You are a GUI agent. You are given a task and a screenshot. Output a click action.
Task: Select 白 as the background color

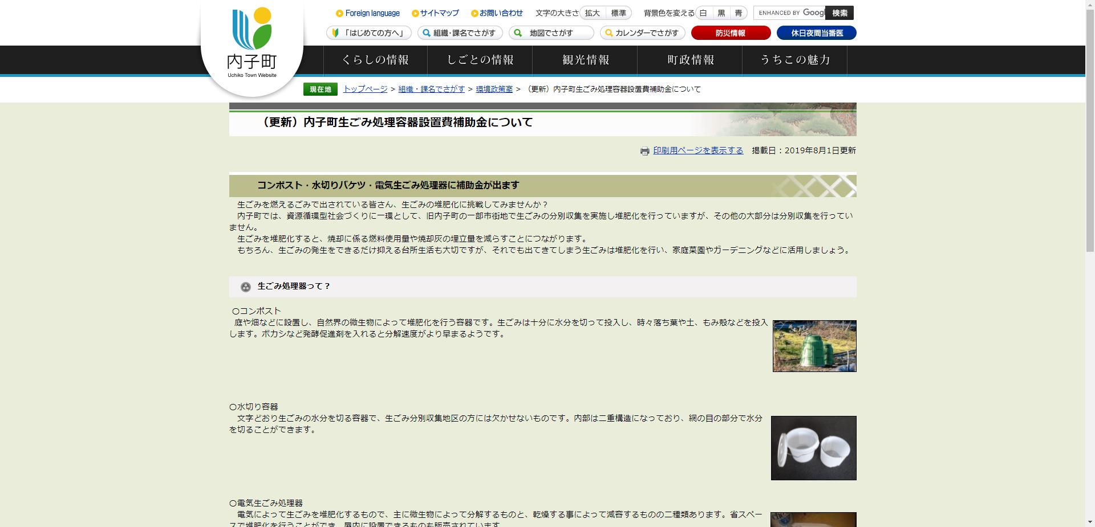(704, 13)
